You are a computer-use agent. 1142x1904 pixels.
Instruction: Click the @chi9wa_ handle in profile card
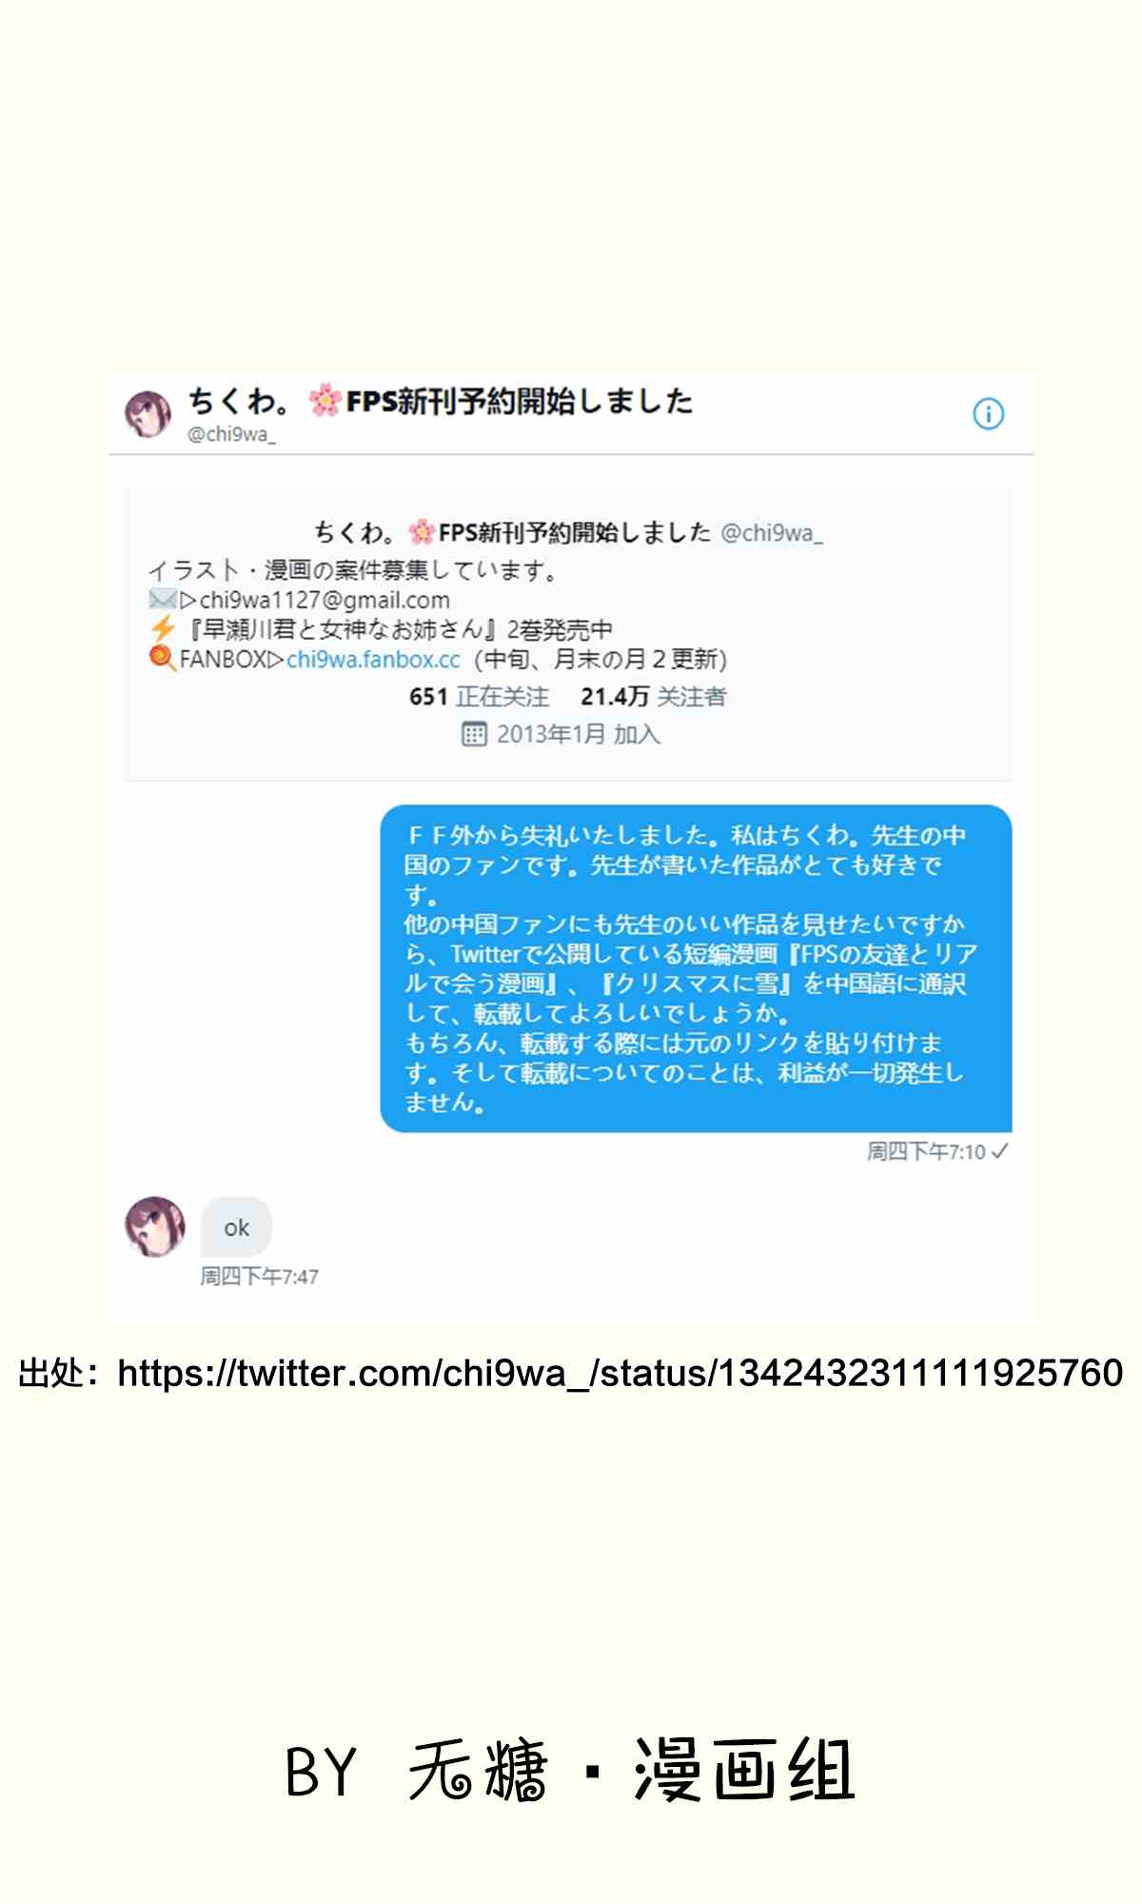coord(772,532)
